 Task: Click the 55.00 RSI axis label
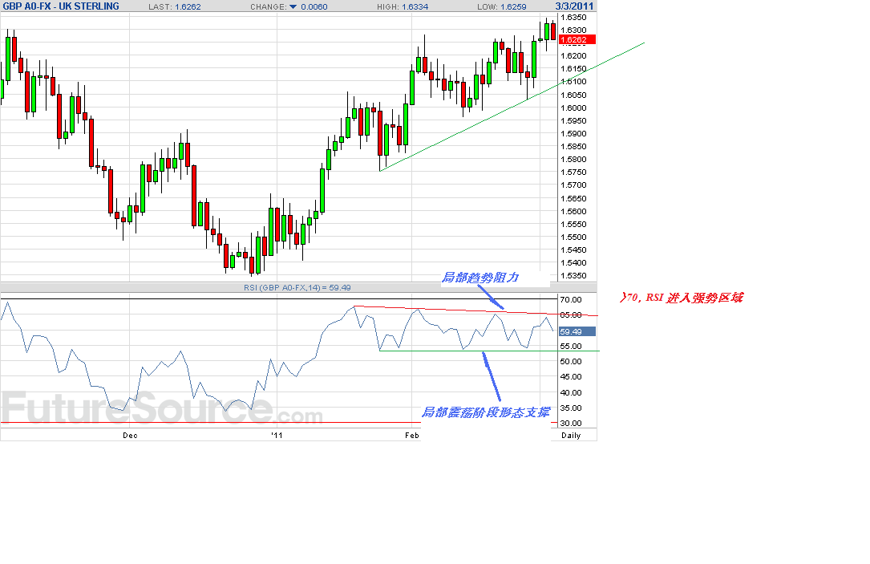point(571,346)
